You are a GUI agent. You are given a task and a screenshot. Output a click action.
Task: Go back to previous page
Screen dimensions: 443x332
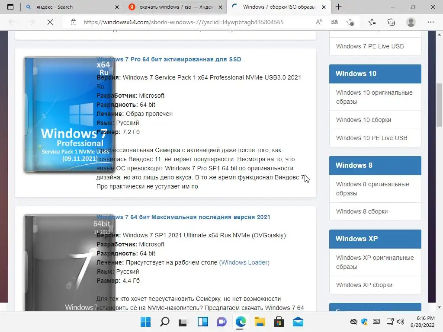click(12, 22)
